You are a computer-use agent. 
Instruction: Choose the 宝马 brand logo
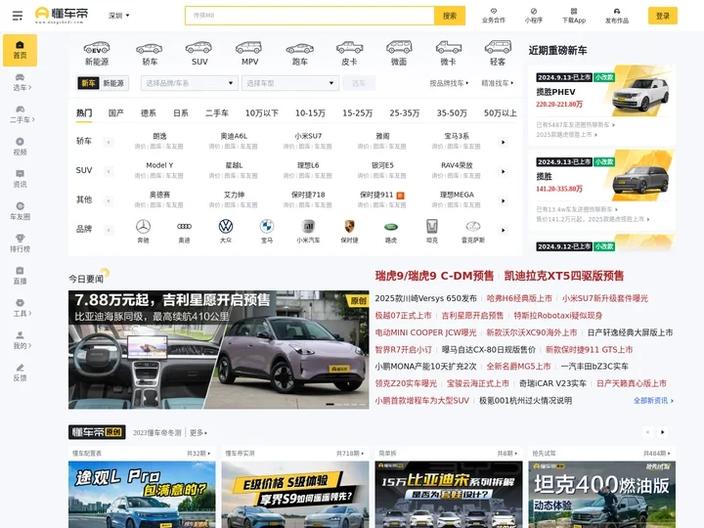pos(267,231)
